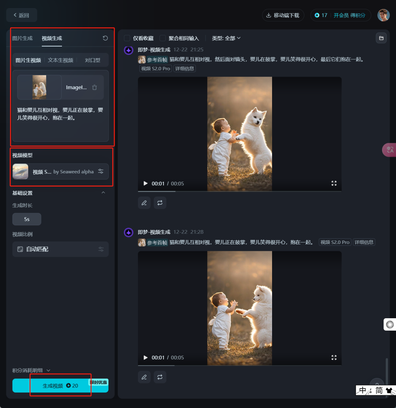Toggle the 仅看收藏 checkbox
The image size is (396, 408).
127,38
